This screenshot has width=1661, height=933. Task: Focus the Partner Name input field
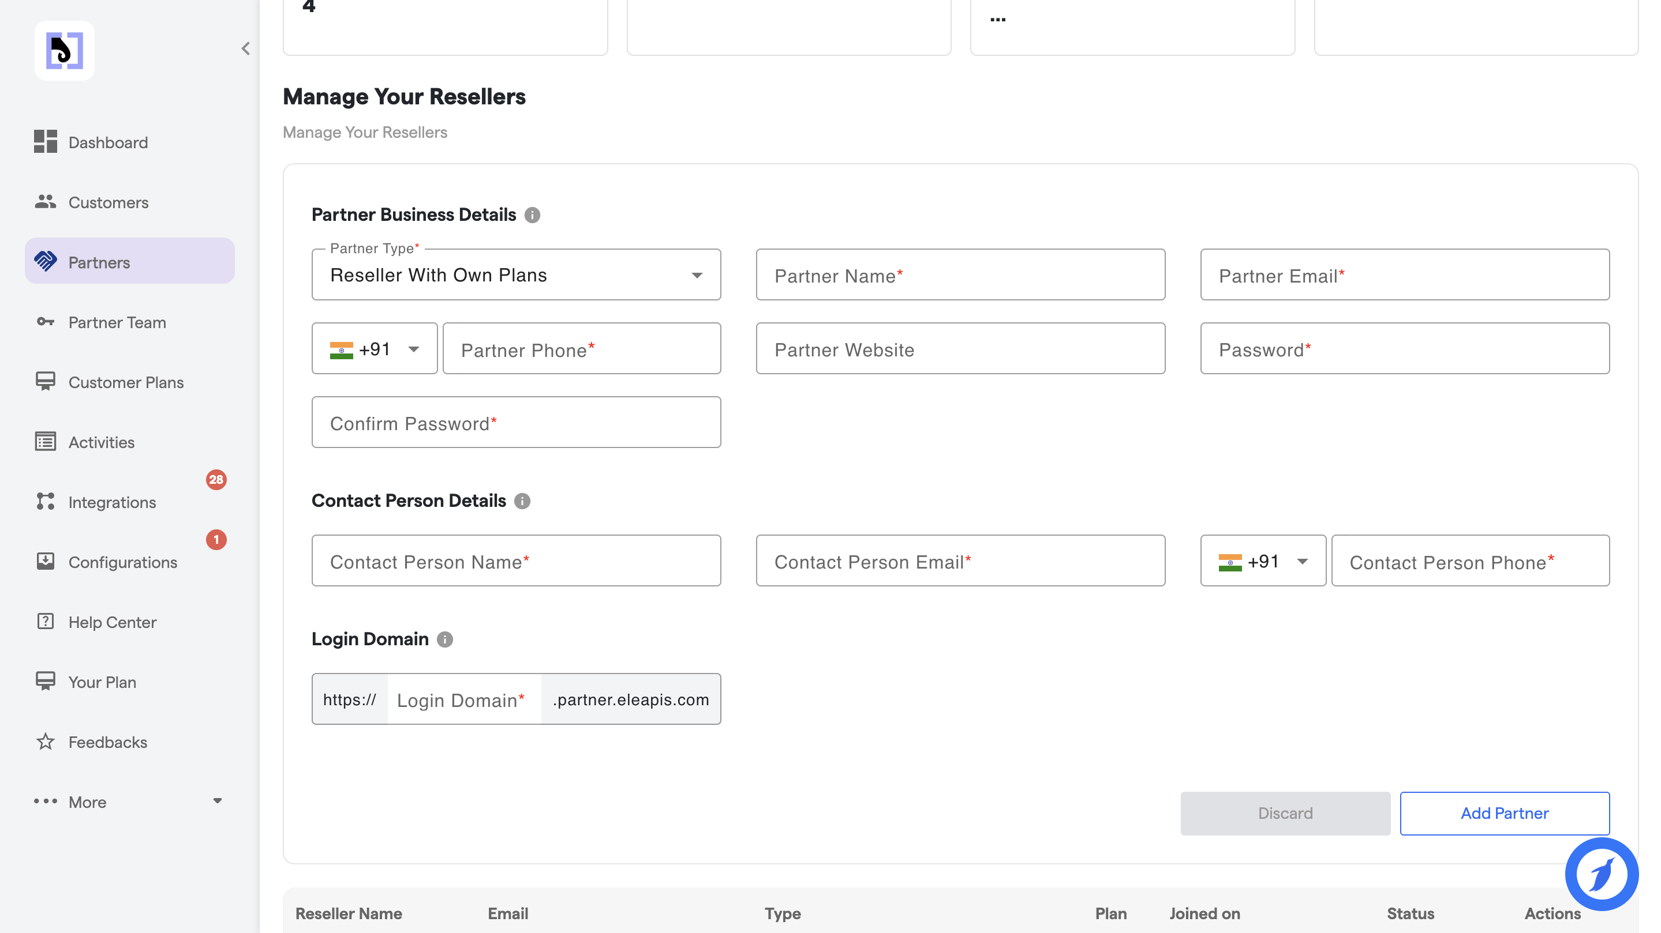click(x=960, y=275)
